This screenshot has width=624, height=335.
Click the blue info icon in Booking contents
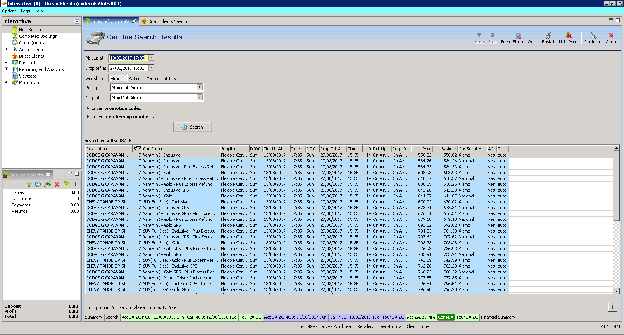point(76,184)
